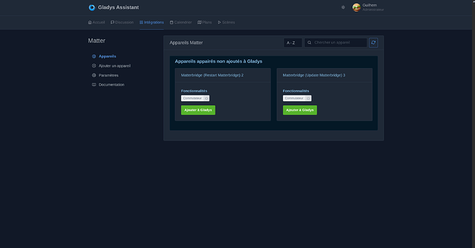Click the Appareils appairés non ajoutés heading

(218, 61)
